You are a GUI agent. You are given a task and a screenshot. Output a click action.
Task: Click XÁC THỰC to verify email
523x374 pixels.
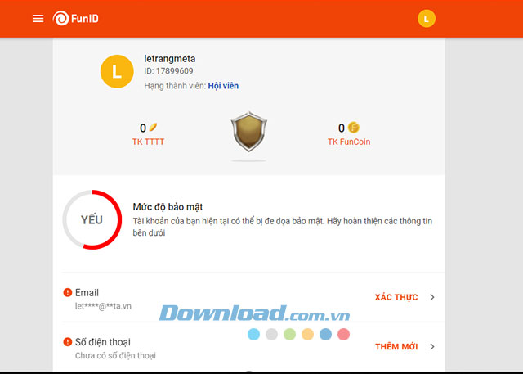(x=396, y=297)
